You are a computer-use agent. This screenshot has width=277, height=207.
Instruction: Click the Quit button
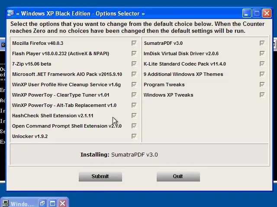(x=178, y=176)
